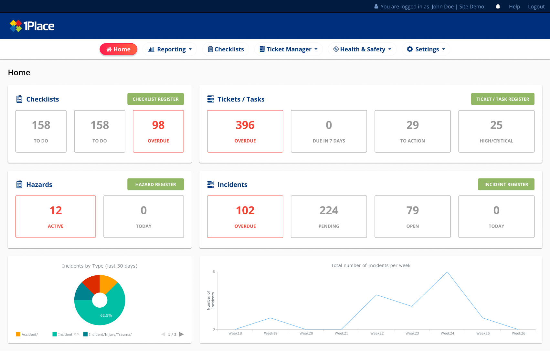Go to next pie chart legend page
550x351 pixels.
[181, 334]
